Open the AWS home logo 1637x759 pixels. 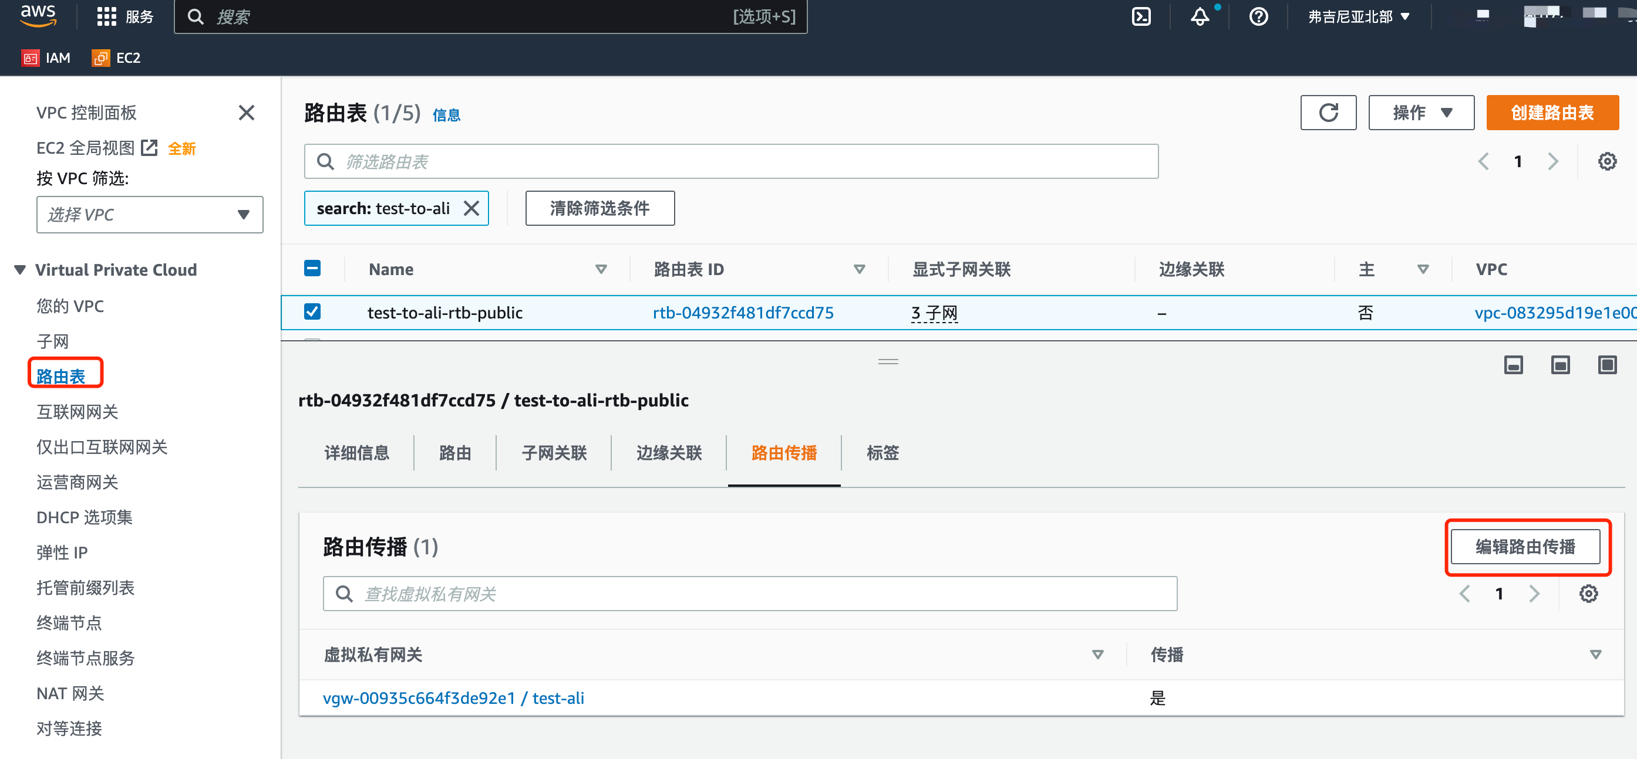pyautogui.click(x=38, y=16)
